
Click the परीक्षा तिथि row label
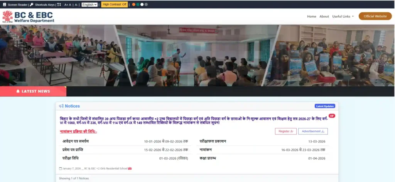click(71, 158)
